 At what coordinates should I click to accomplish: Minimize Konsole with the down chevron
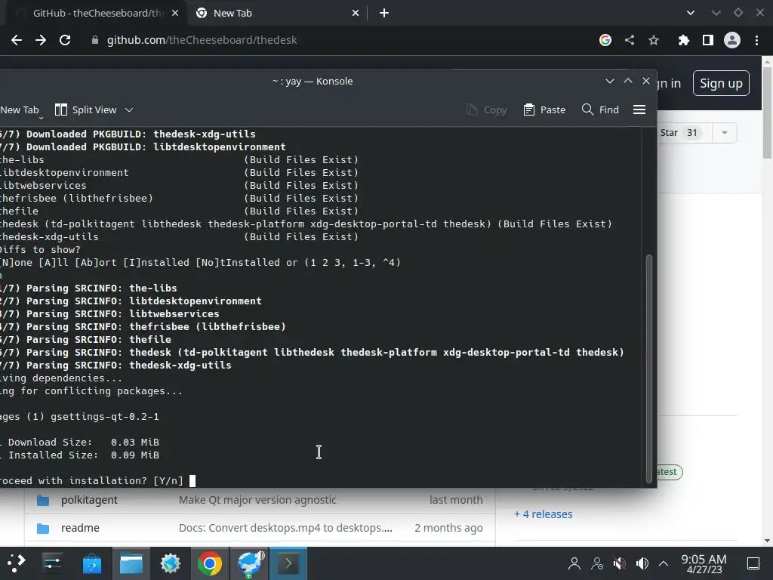[x=610, y=81]
